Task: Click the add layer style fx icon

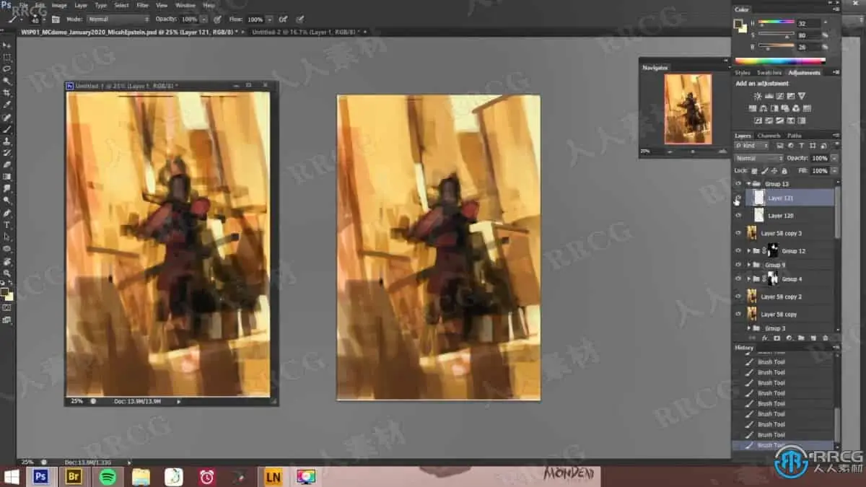Action: [764, 338]
